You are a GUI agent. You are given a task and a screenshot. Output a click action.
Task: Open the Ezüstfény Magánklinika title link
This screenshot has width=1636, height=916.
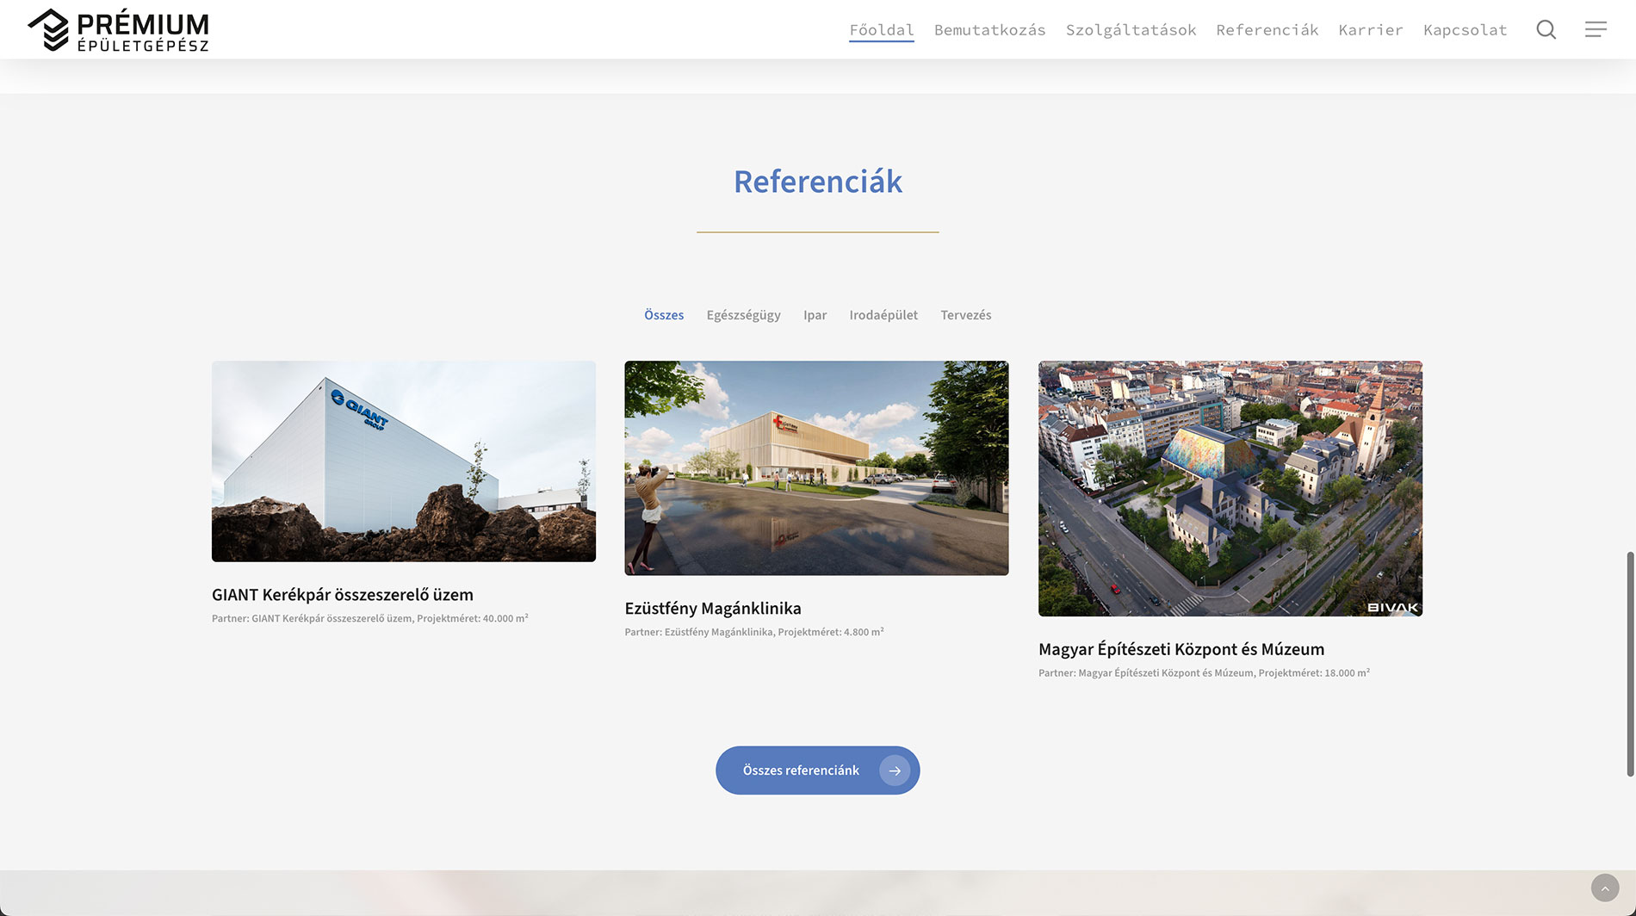713,609
